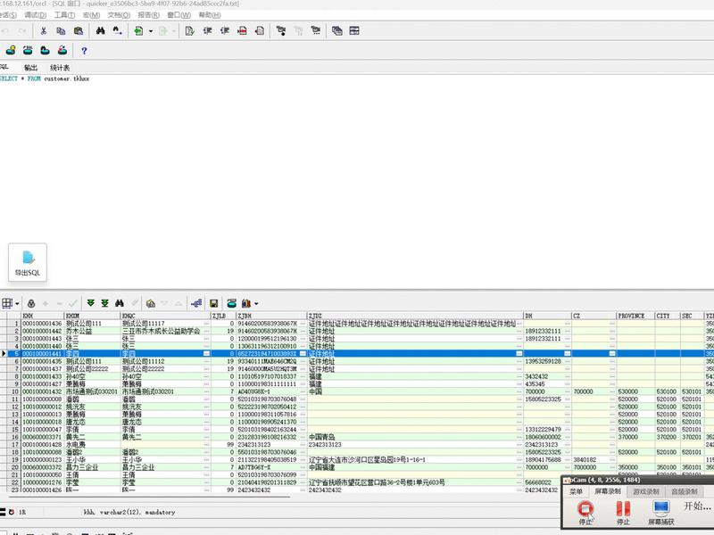Click cell 市场通测试030201 in KHXM column
The height and width of the screenshot is (535, 714).
(92, 391)
